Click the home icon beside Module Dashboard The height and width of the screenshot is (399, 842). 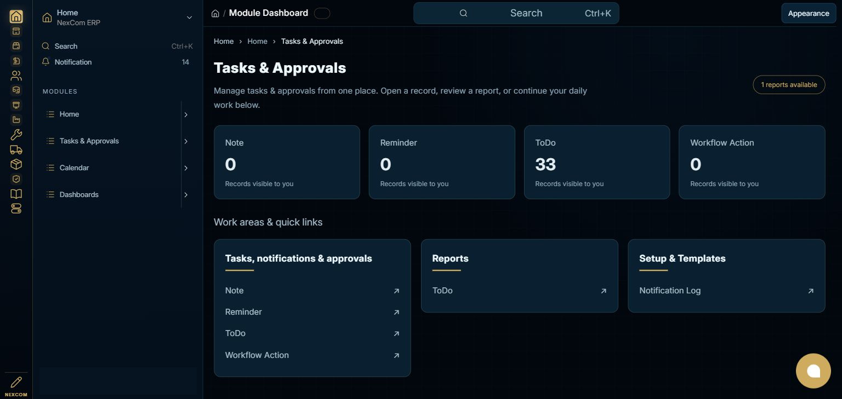click(215, 13)
